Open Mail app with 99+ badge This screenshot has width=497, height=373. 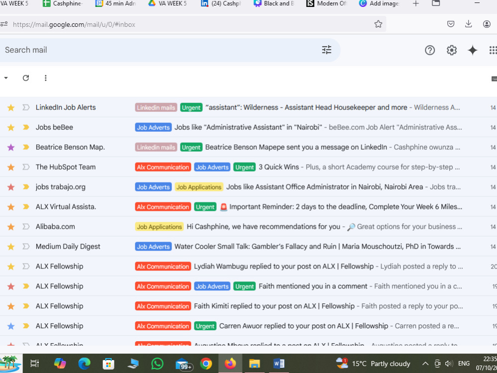183,364
